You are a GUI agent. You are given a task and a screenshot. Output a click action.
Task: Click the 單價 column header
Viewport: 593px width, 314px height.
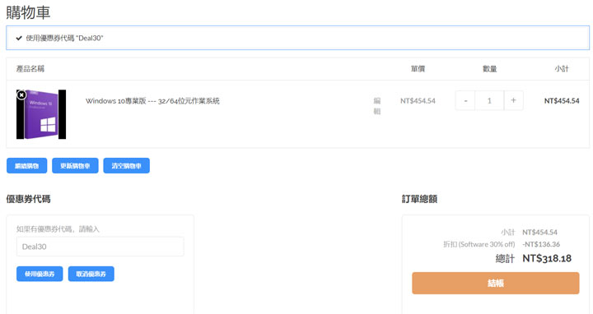point(418,69)
